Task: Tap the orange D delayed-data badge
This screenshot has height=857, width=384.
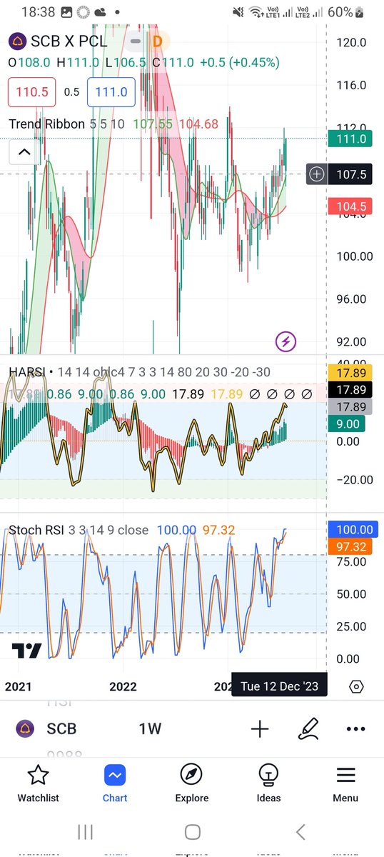Action: point(157,41)
